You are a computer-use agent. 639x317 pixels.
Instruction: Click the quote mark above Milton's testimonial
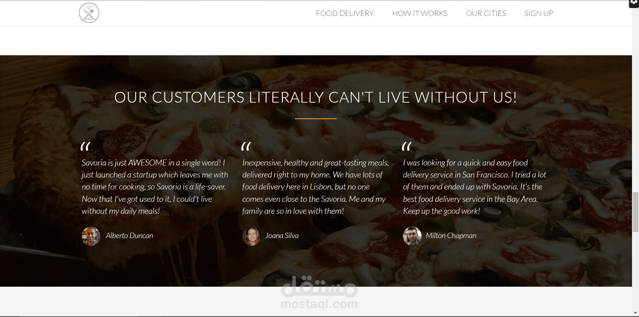(x=407, y=147)
